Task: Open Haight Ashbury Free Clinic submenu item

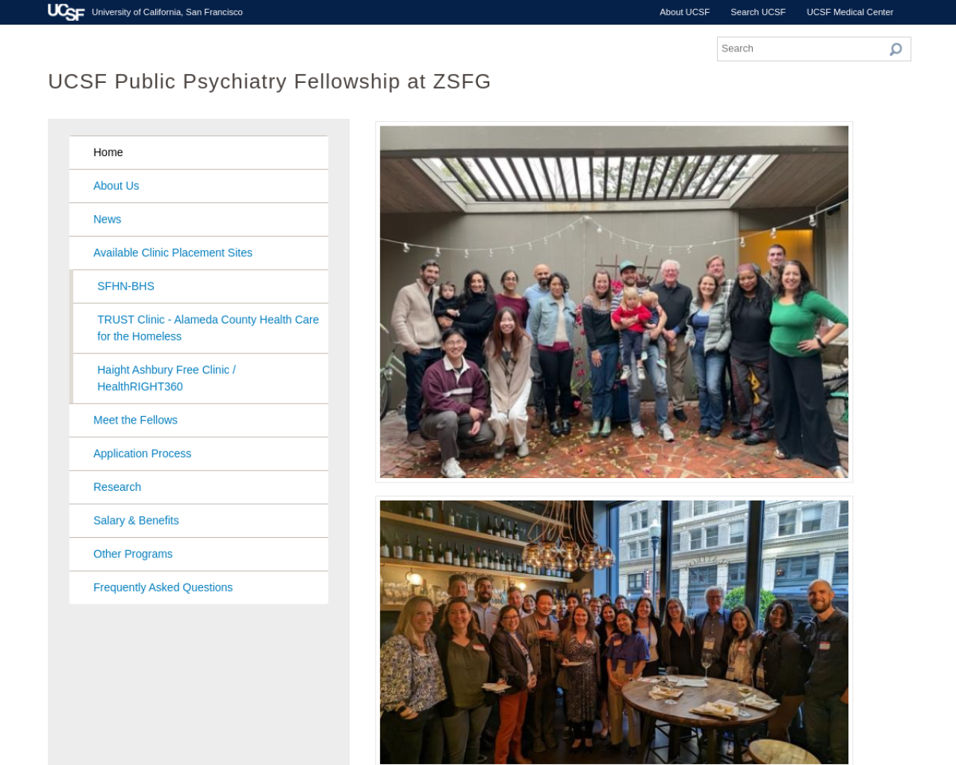Action: pos(200,378)
